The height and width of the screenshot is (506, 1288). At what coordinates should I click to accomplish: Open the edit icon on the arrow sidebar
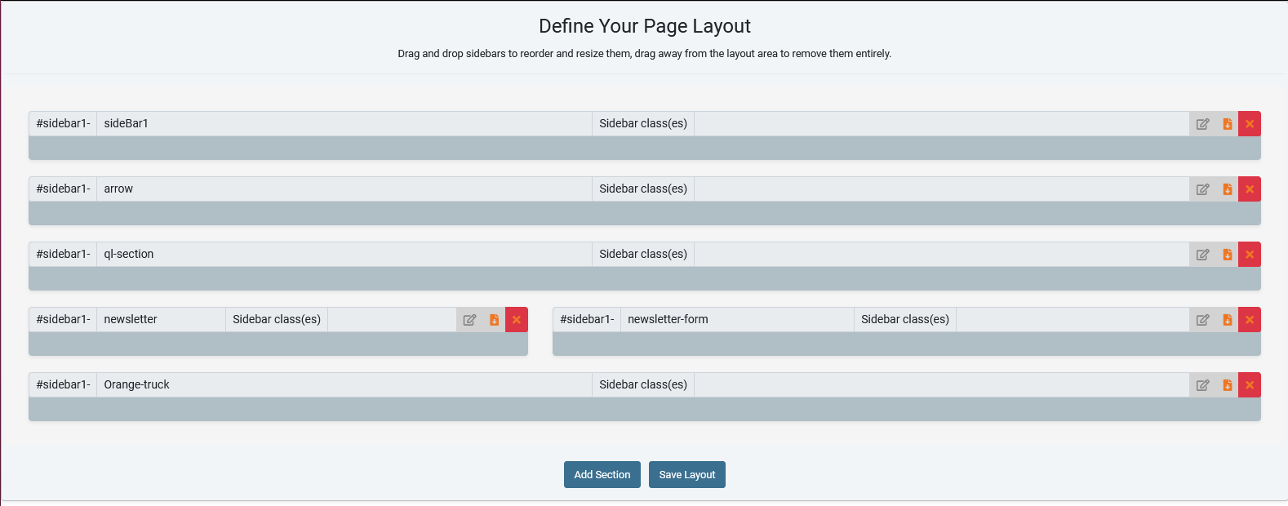1202,189
